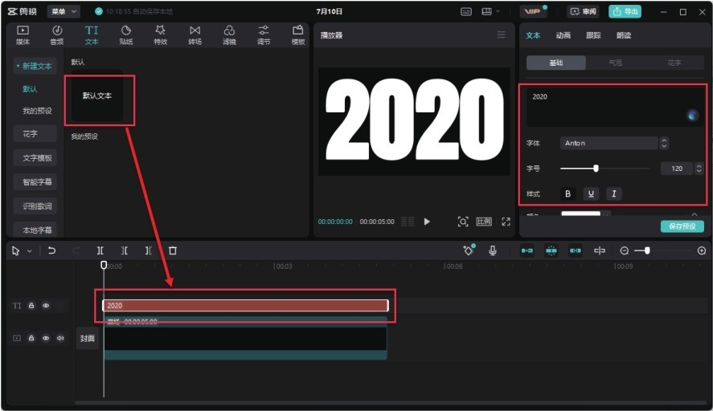The image size is (713, 411).
Task: Switch to the 动画 tab
Action: coord(563,35)
